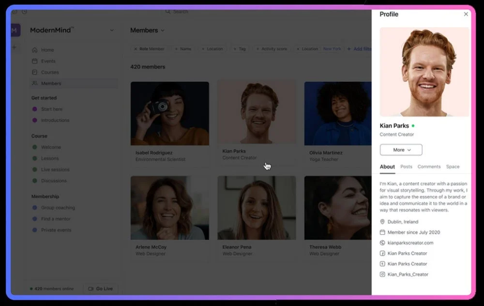
Task: Select the Courses icon in the sidebar
Action: (34, 72)
